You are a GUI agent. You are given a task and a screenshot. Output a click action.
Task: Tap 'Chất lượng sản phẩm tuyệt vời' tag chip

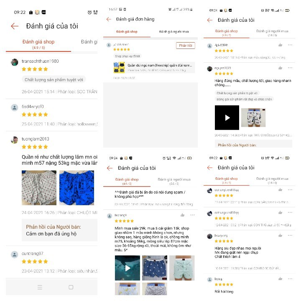point(54,80)
